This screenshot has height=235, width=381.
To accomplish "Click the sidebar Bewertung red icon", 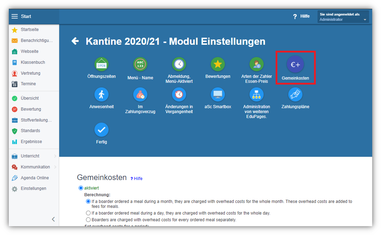I will coord(14,109).
